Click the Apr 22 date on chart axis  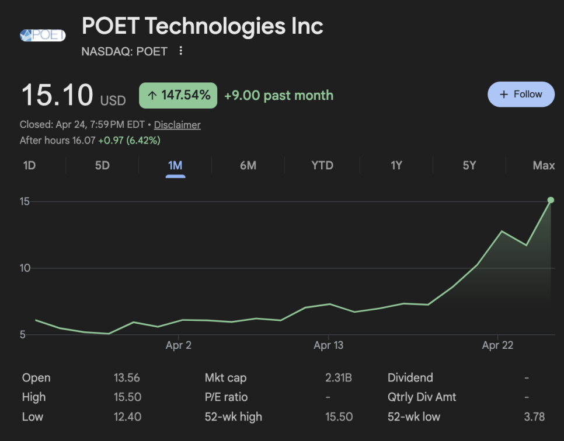coord(497,345)
